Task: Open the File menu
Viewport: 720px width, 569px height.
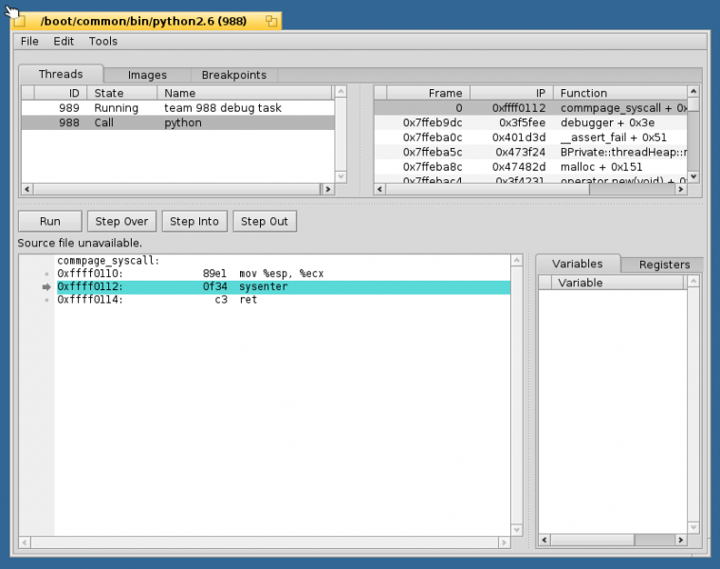Action: pos(29,42)
